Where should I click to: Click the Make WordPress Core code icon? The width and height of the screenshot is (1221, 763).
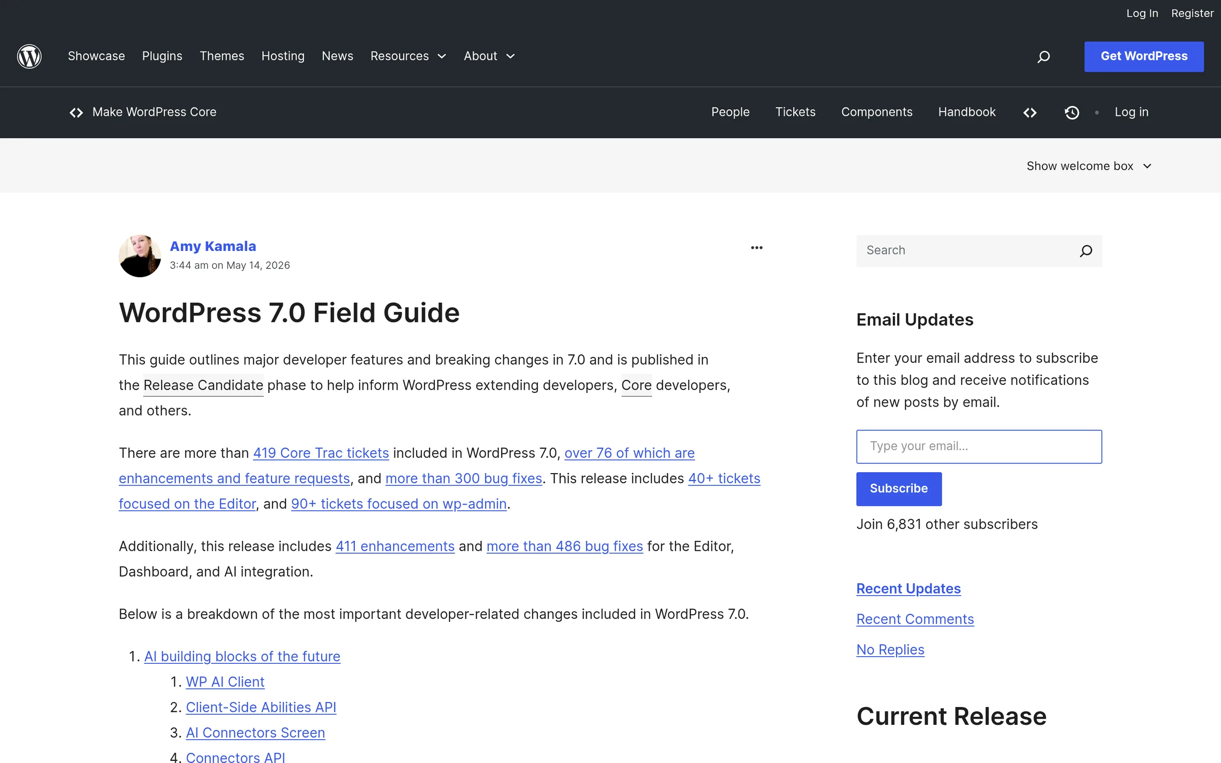pyautogui.click(x=76, y=113)
